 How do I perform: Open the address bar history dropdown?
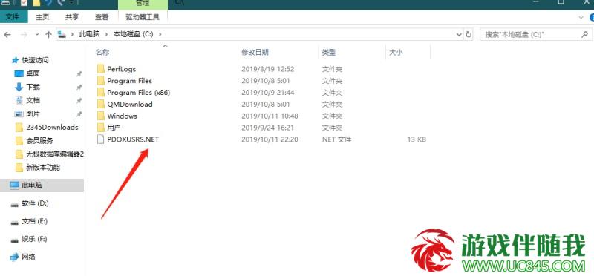point(459,34)
